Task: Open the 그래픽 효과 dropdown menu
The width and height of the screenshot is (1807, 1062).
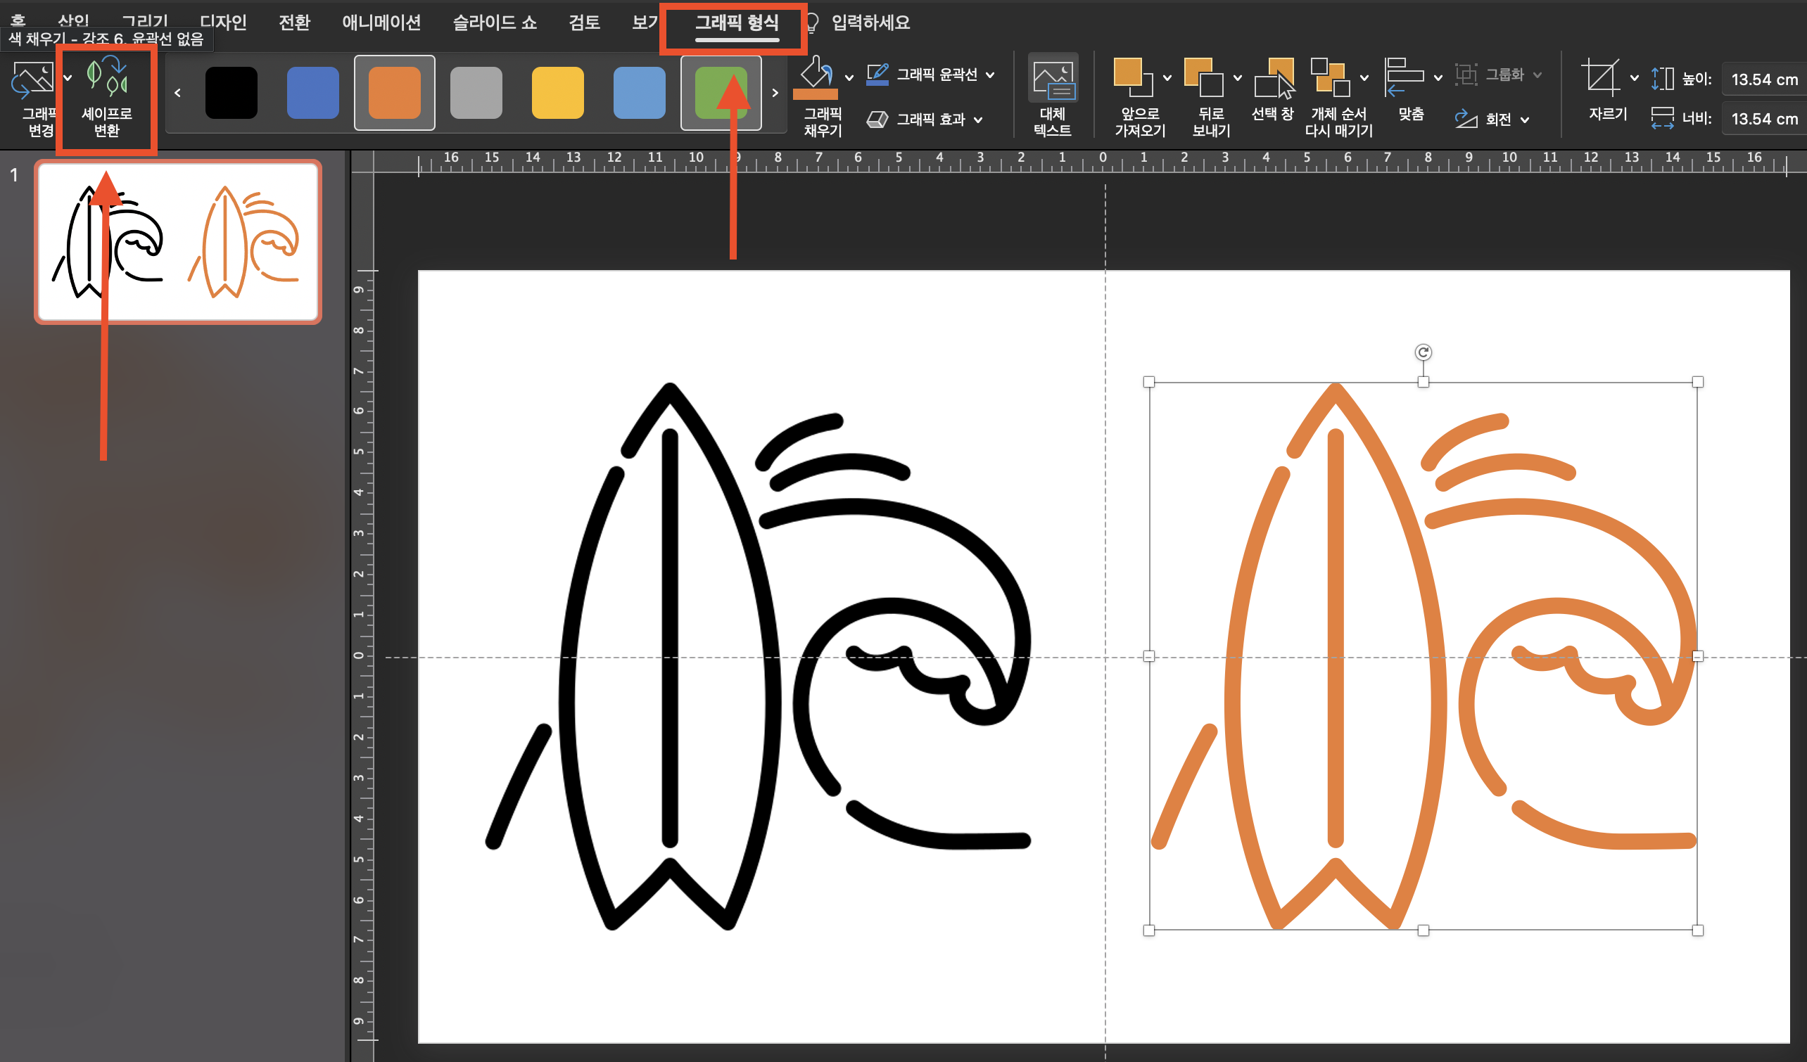Action: tap(978, 120)
